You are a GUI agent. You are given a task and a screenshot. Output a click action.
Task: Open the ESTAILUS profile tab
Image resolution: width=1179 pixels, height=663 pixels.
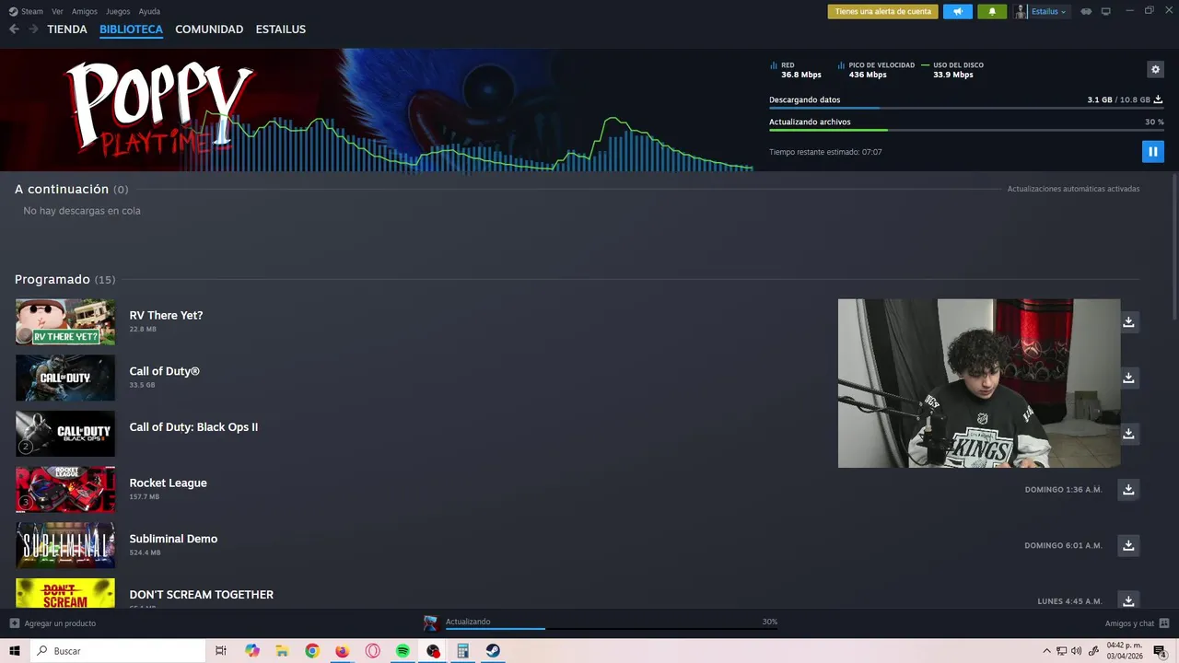coord(281,29)
